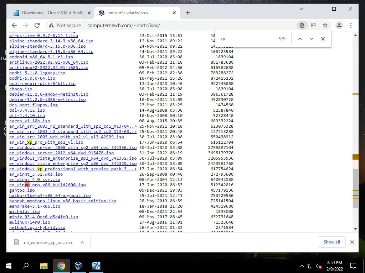The height and width of the screenshot is (273, 365).
Task: Click Show all downloads
Action: tap(331, 242)
